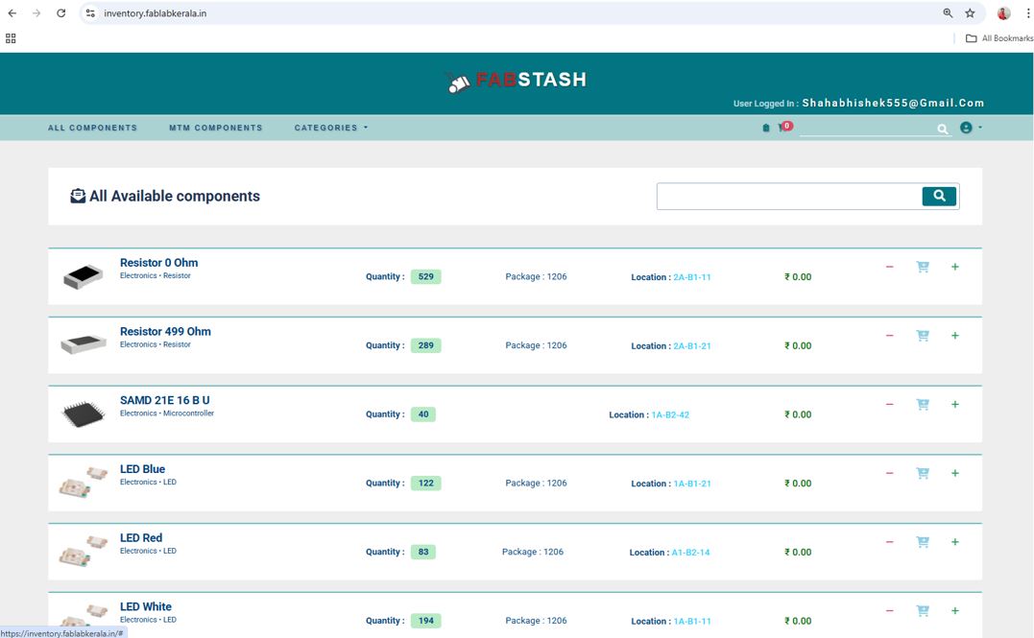Increase quantity for LED Blue

tap(955, 473)
